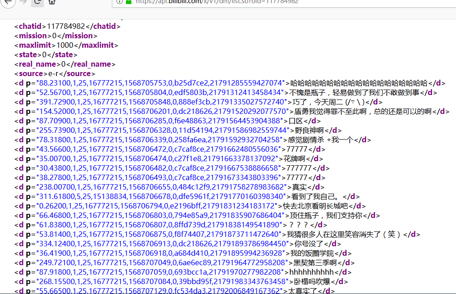Click the comment text 黑契第三季啊
The height and width of the screenshot is (294, 456).
315,262
